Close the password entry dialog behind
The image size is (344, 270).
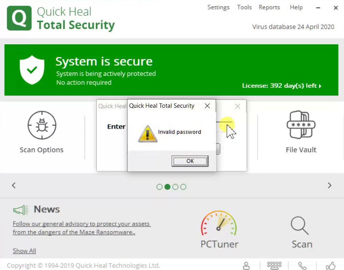[x=238, y=106]
